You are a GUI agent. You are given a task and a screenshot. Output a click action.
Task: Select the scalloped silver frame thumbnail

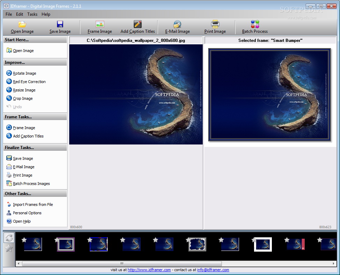click(197, 245)
